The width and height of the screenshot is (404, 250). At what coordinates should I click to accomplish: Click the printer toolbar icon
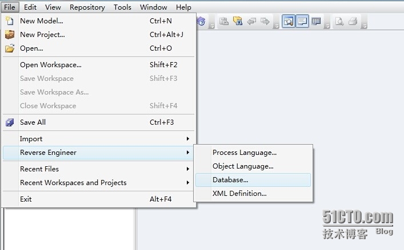353,21
